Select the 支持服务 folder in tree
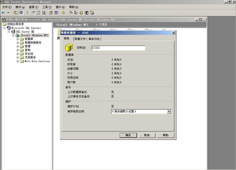The height and width of the screenshot is (170, 236). tap(30, 57)
